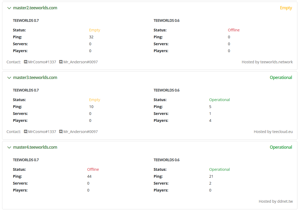The width and height of the screenshot is (303, 212).
Task: Click red Offline status under master4 Teeworlds 0.7
Action: coord(93,169)
